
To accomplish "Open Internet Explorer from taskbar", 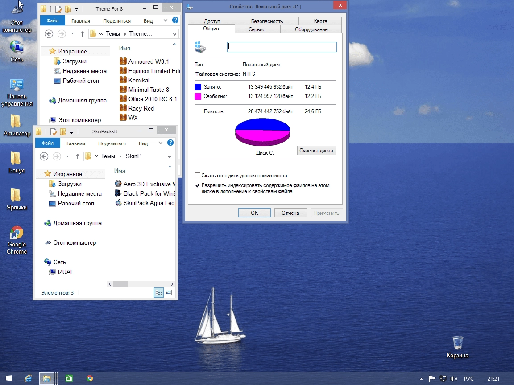I will tap(28, 378).
